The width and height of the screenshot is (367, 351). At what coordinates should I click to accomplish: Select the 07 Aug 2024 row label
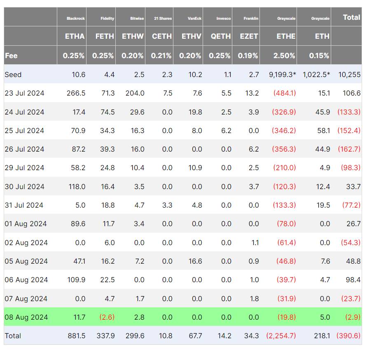pos(26,299)
